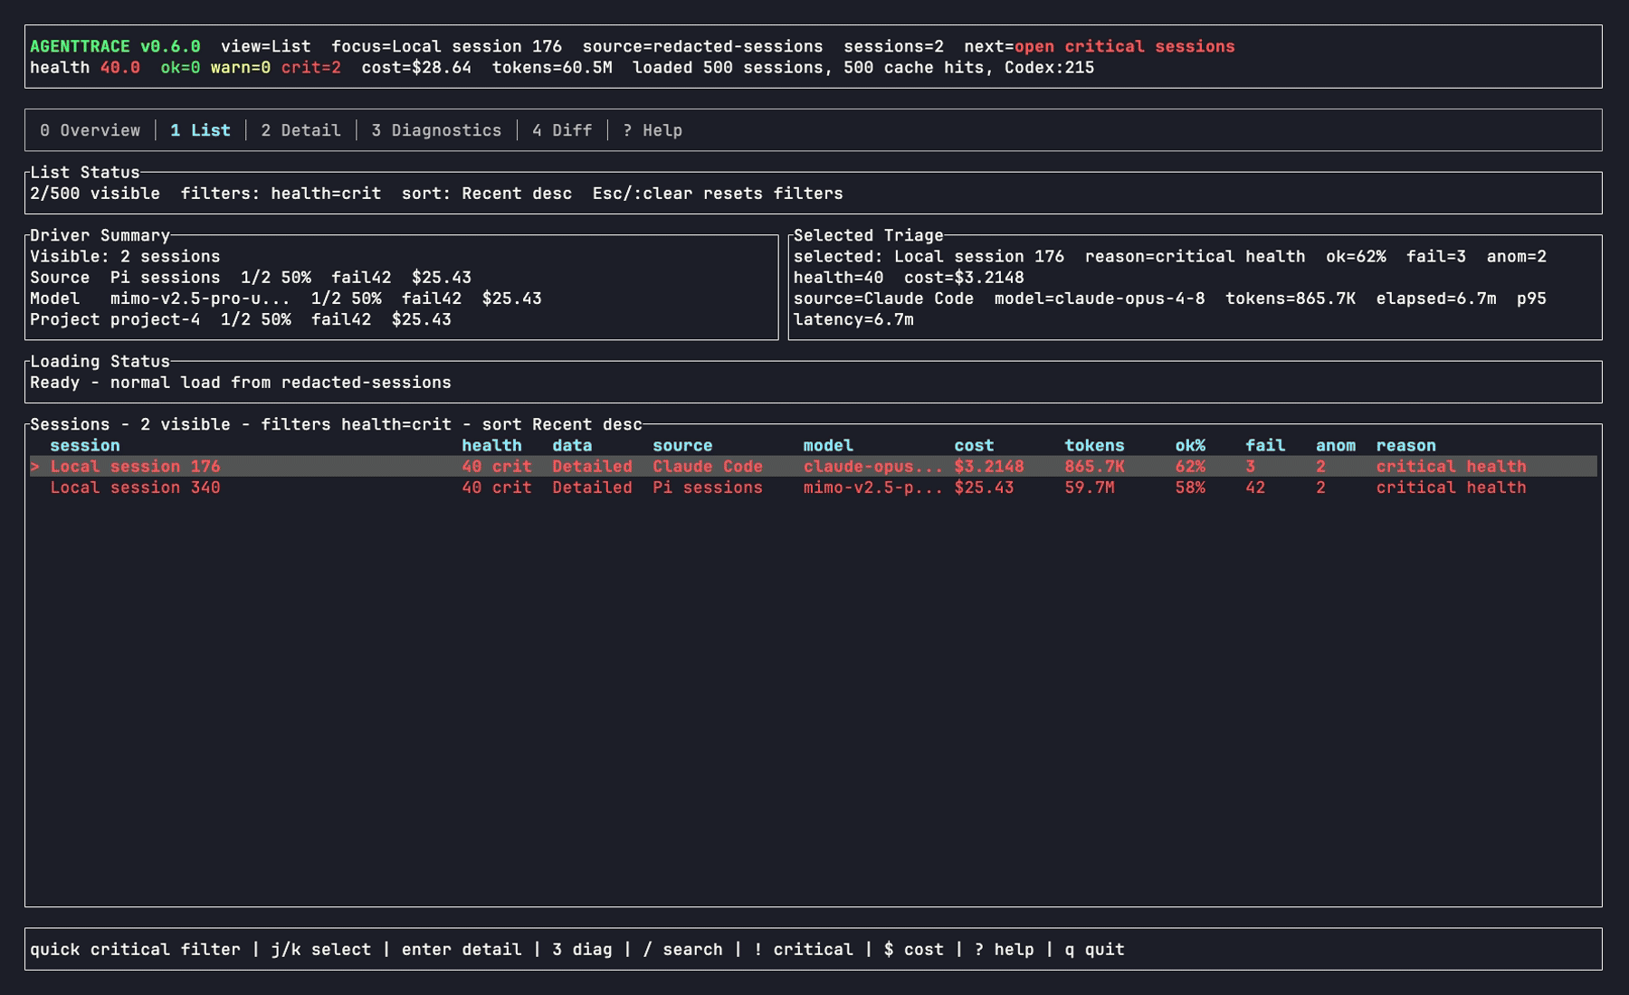Click the Driver Summary Project project-4 row
This screenshot has width=1629, height=995.
(x=241, y=319)
